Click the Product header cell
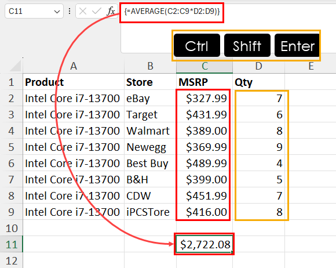Viewport: 336px width, 268px height. tap(74, 82)
